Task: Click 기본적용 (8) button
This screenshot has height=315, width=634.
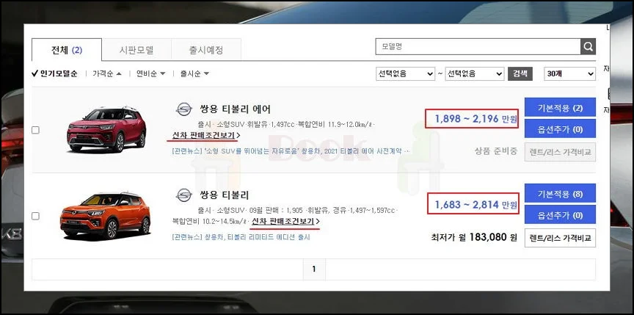Action: [x=560, y=193]
